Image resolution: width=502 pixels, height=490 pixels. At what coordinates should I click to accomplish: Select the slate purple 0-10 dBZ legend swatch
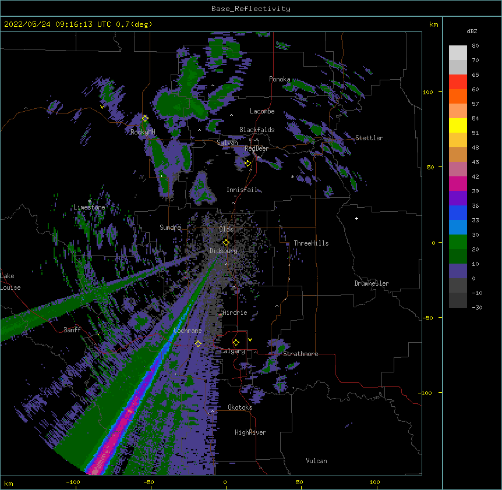(458, 271)
